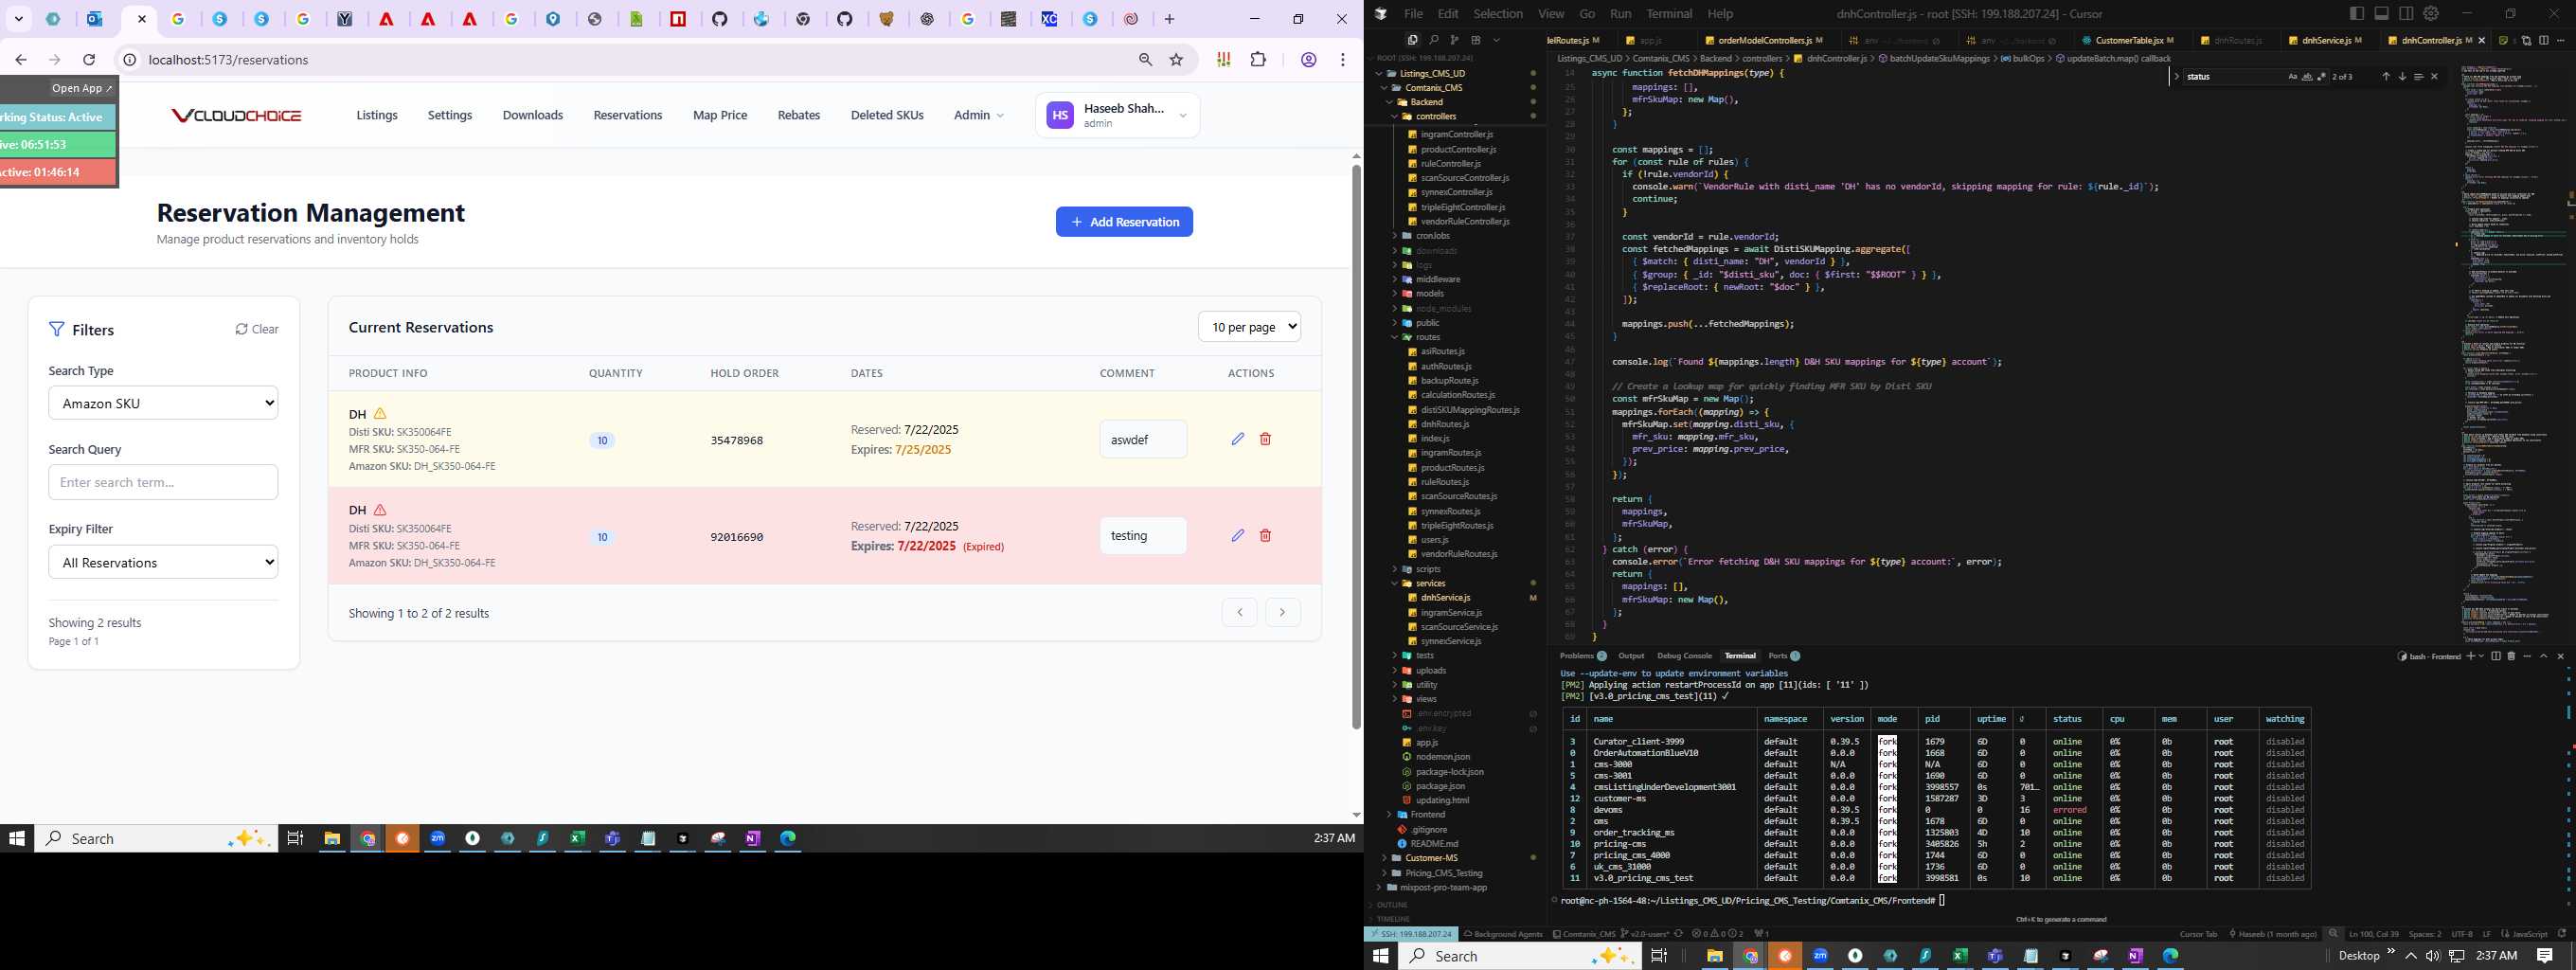The image size is (2576, 970).
Task: Open the Chrome profile avatar icon
Action: click(x=1308, y=60)
